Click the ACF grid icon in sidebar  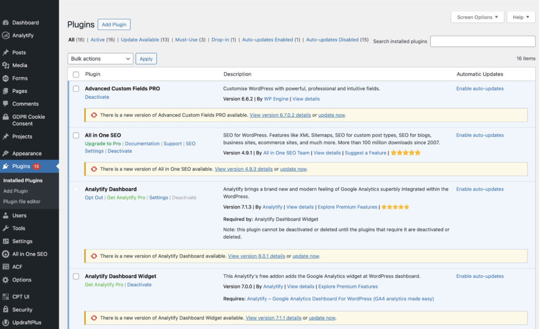coord(5,267)
